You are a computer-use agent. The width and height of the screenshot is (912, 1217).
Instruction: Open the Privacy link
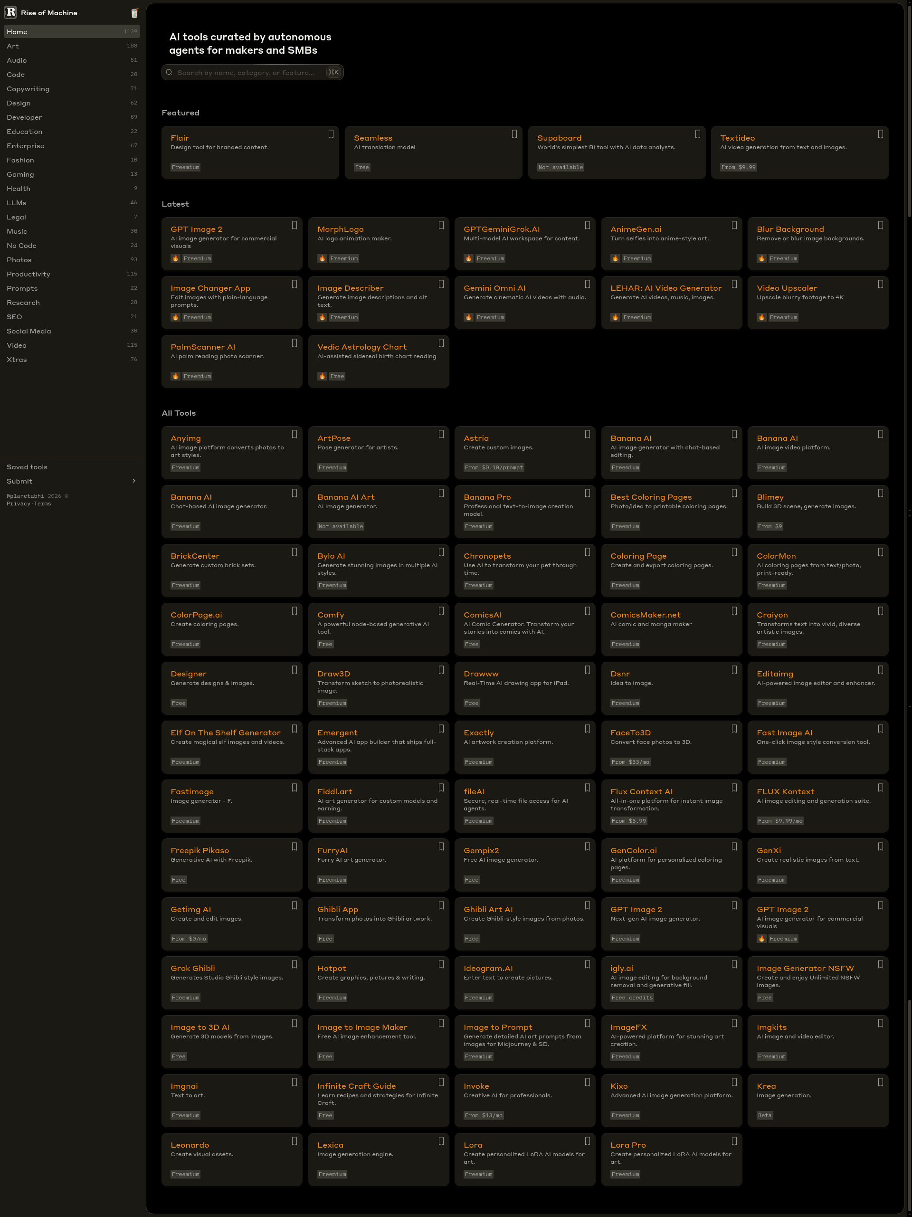[18, 504]
